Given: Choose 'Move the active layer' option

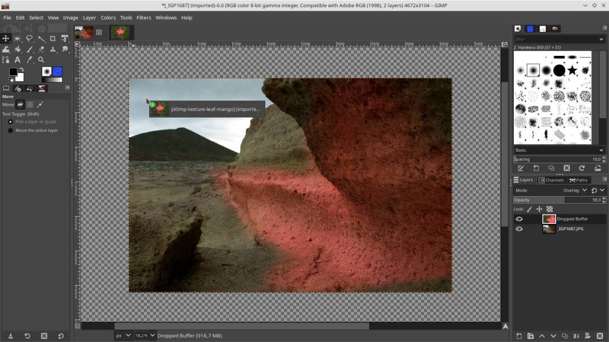Looking at the screenshot, I should (33, 131).
